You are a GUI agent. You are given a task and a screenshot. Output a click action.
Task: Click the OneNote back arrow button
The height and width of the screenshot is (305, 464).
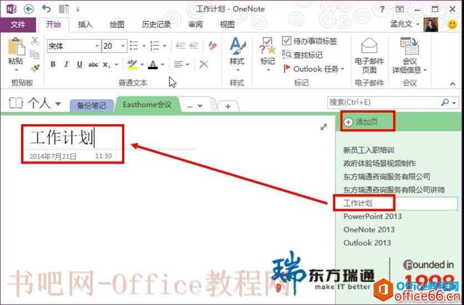pyautogui.click(x=29, y=9)
